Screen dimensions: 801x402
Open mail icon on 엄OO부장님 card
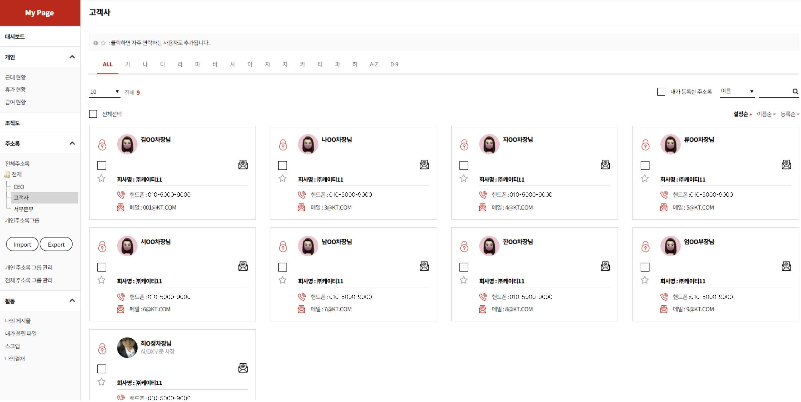click(x=786, y=267)
